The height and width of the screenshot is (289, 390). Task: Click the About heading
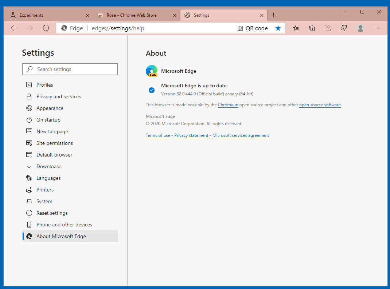click(x=156, y=53)
